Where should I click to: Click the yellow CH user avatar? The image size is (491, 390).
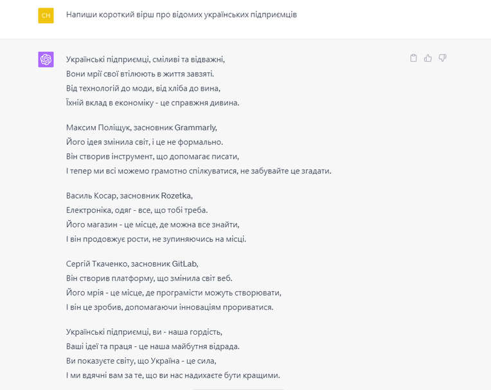click(46, 15)
